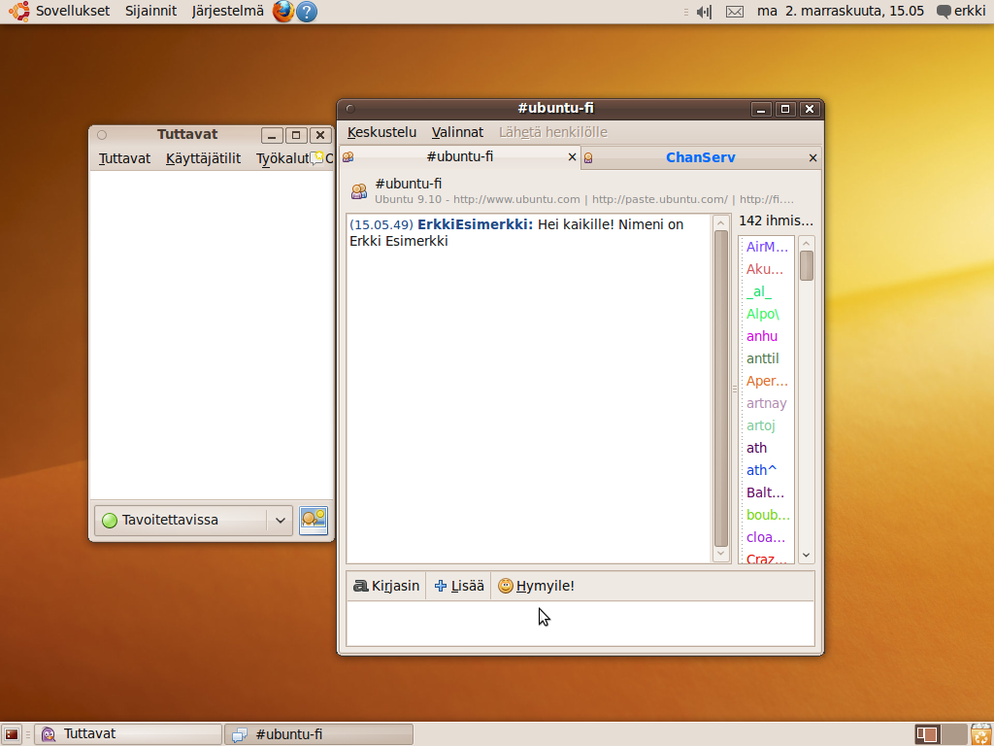Switch to second workspace in switcher
The image size is (994, 746).
(x=955, y=734)
